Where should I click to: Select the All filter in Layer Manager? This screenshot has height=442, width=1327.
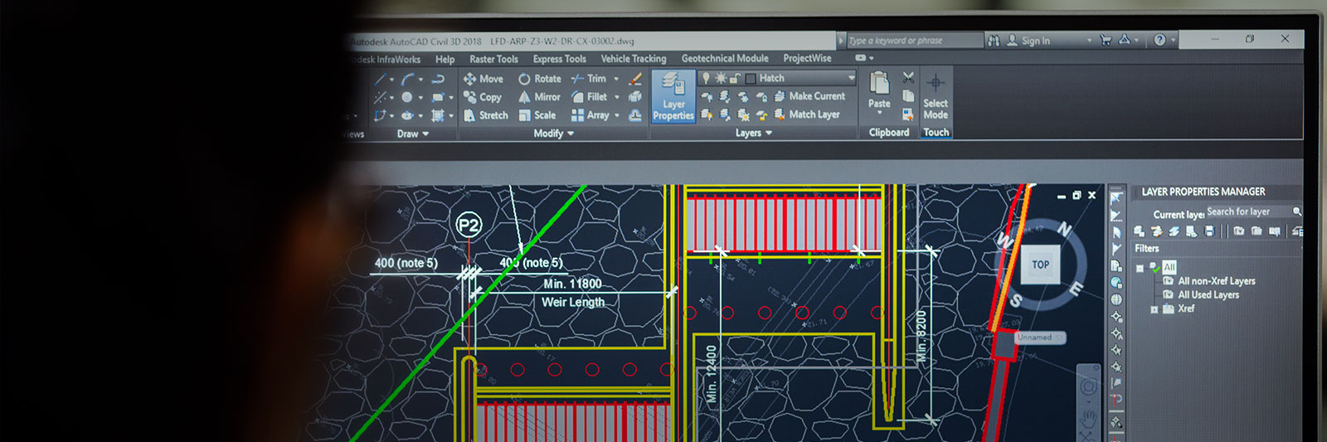[x=1169, y=267]
